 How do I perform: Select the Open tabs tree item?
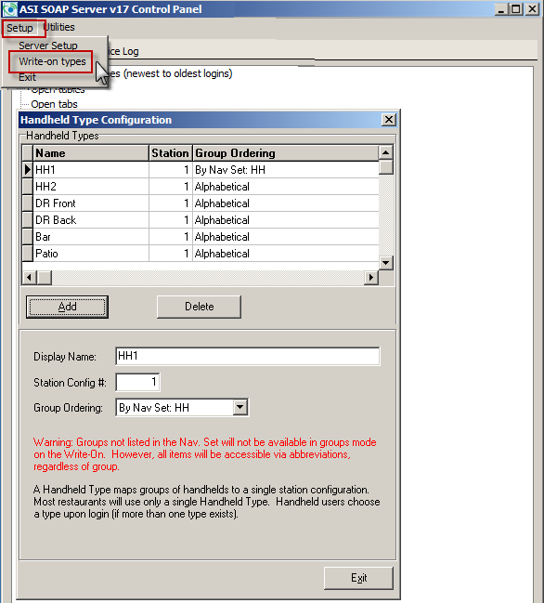point(54,104)
